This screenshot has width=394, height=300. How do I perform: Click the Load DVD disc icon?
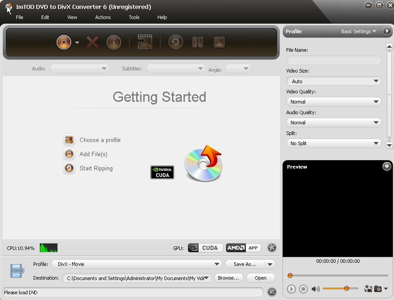tap(64, 42)
